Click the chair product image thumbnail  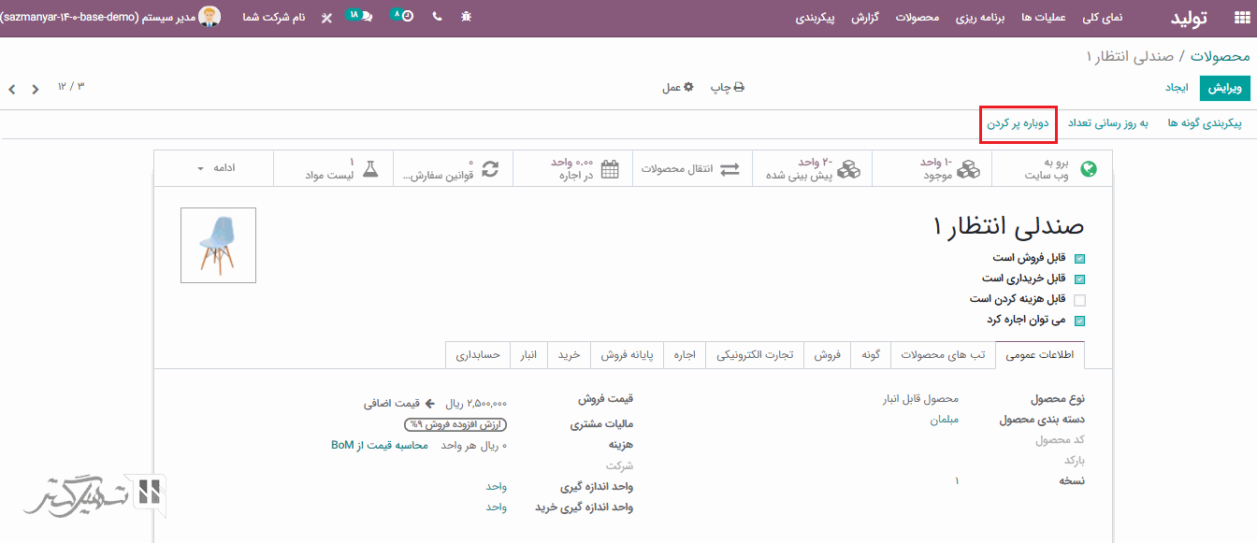[218, 245]
